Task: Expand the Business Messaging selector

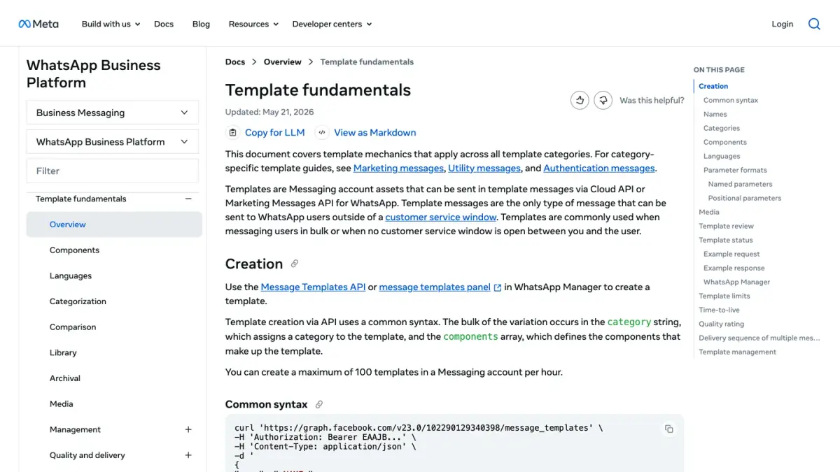Action: click(x=113, y=113)
